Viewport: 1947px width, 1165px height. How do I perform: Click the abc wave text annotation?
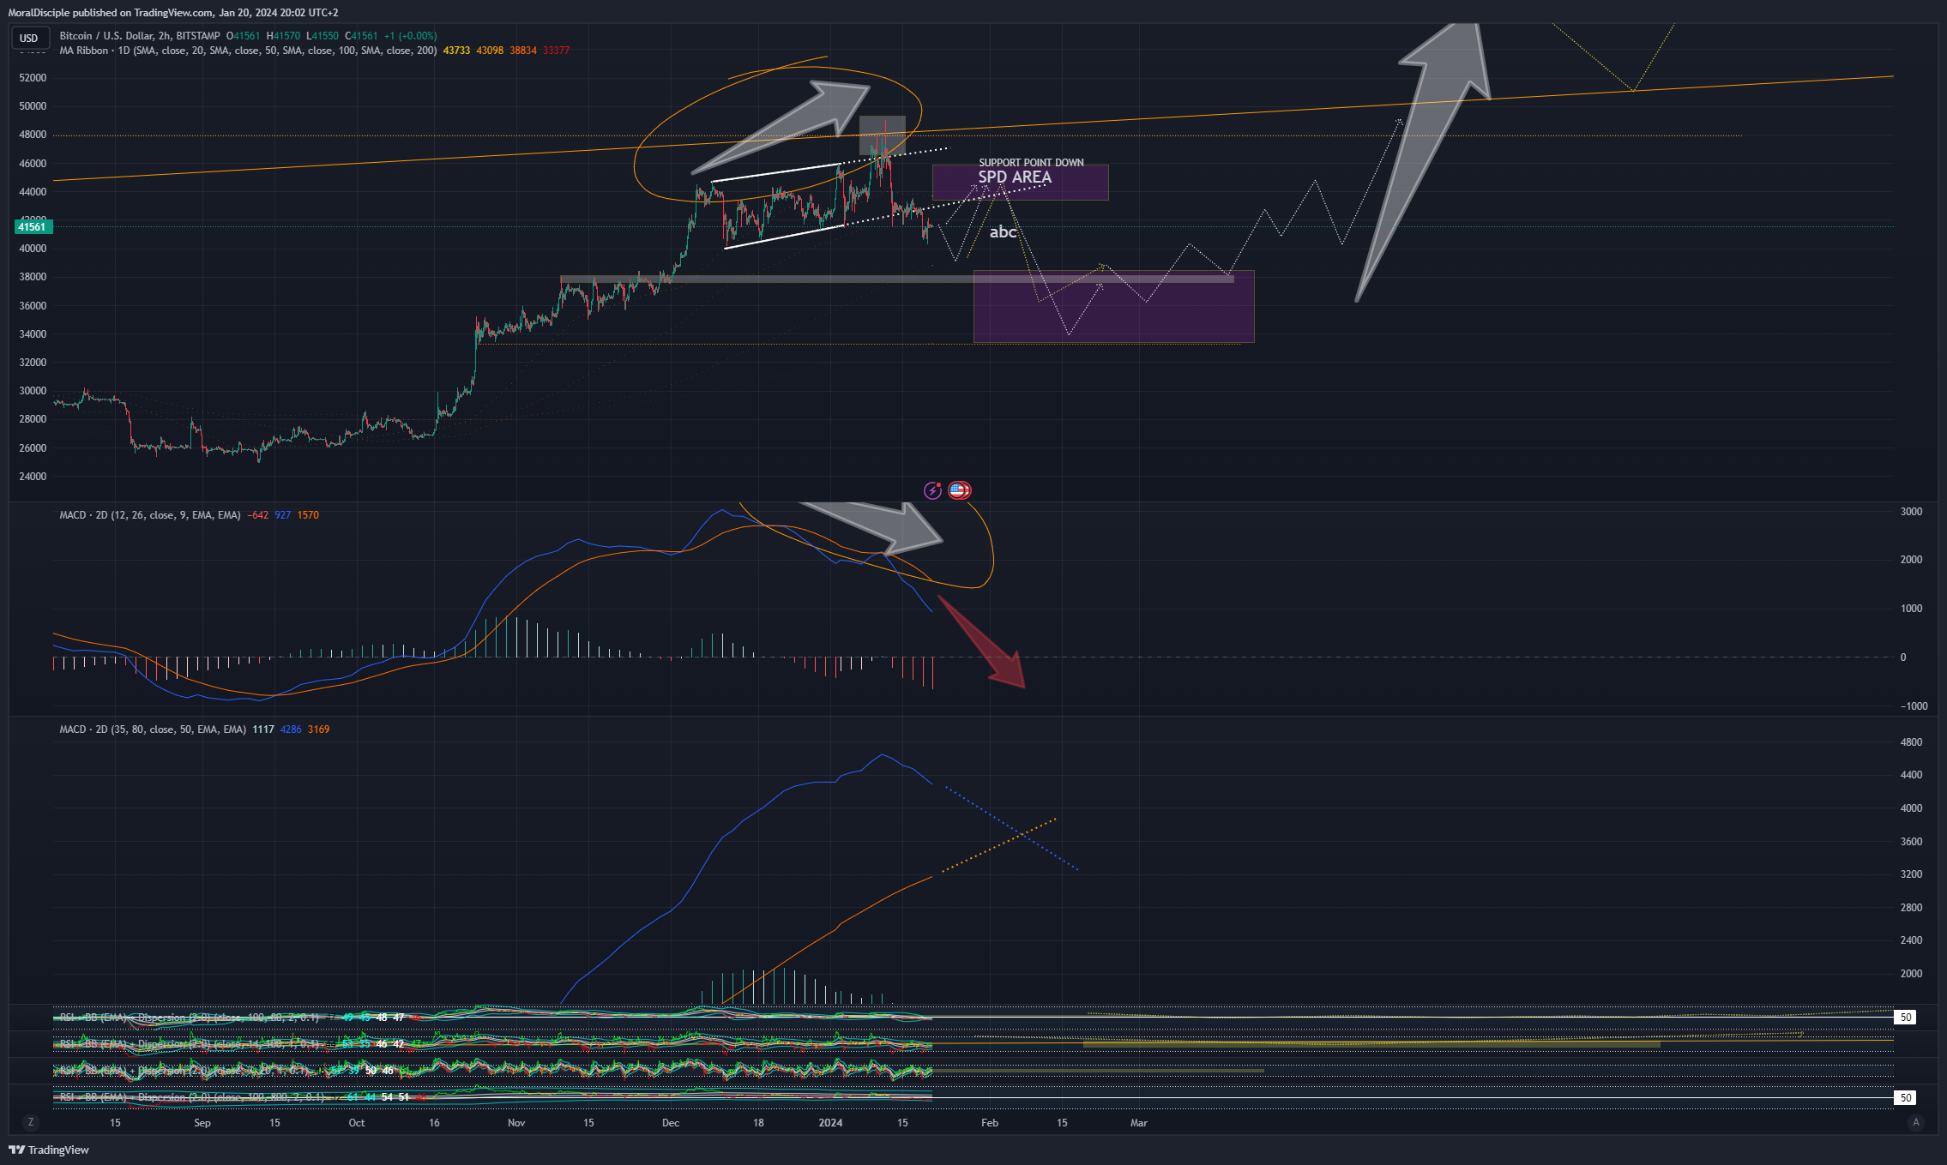pyautogui.click(x=1003, y=232)
